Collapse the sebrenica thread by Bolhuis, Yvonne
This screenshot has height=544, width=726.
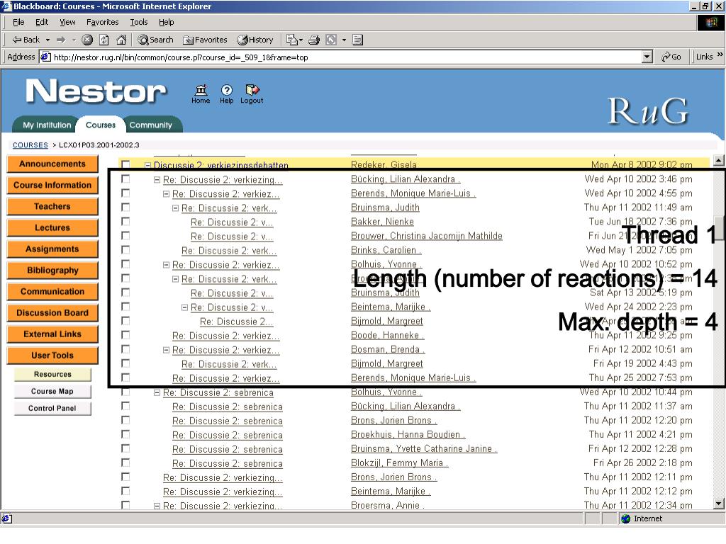(157, 392)
